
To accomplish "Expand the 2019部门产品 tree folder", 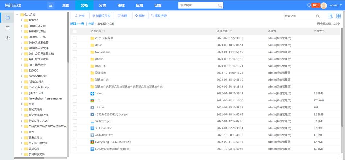I will [22, 31].
